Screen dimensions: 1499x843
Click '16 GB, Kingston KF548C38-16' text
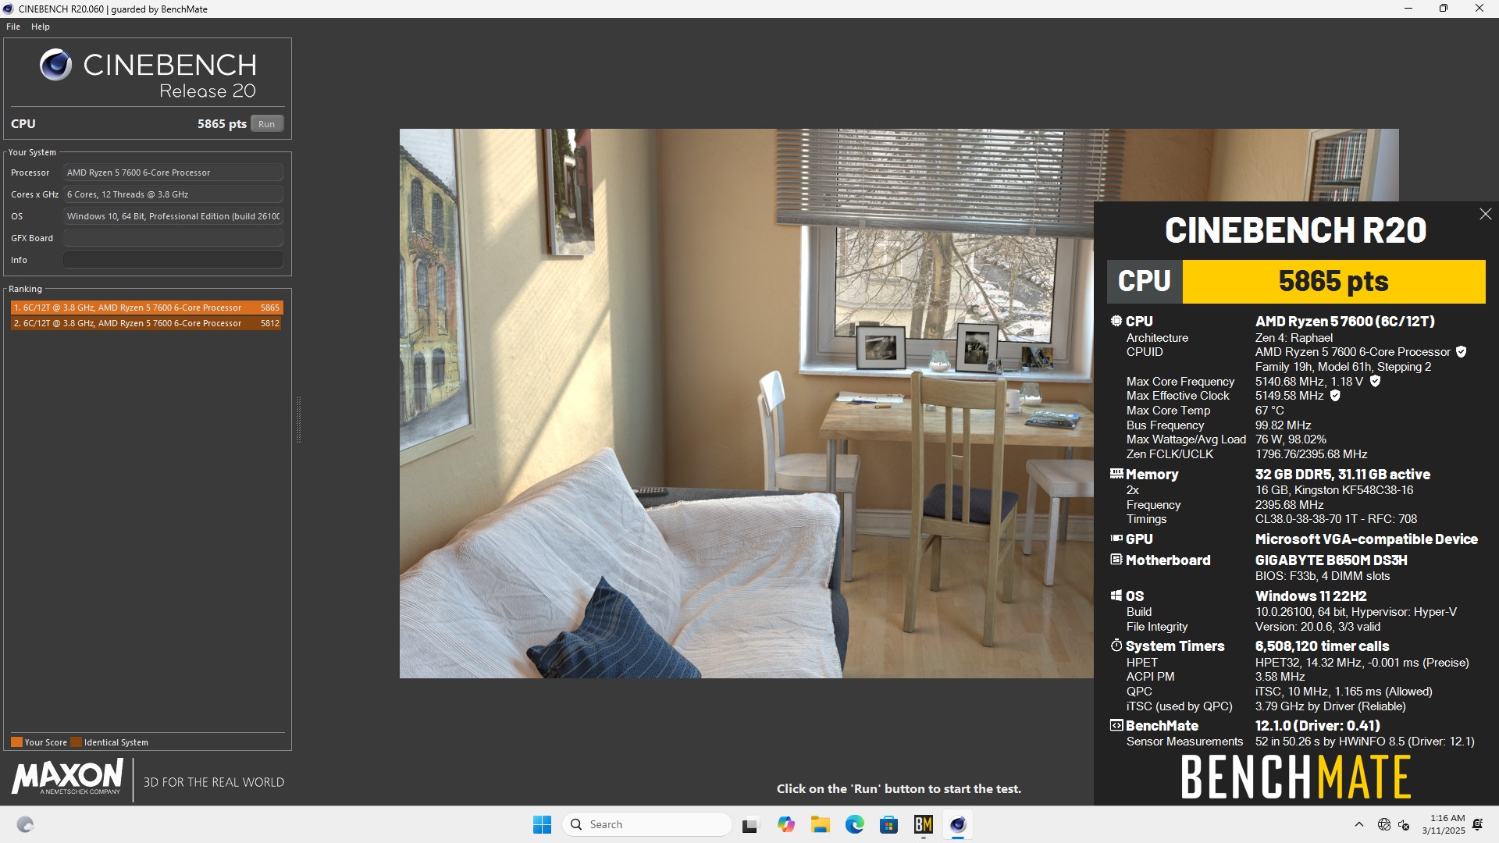click(x=1333, y=490)
